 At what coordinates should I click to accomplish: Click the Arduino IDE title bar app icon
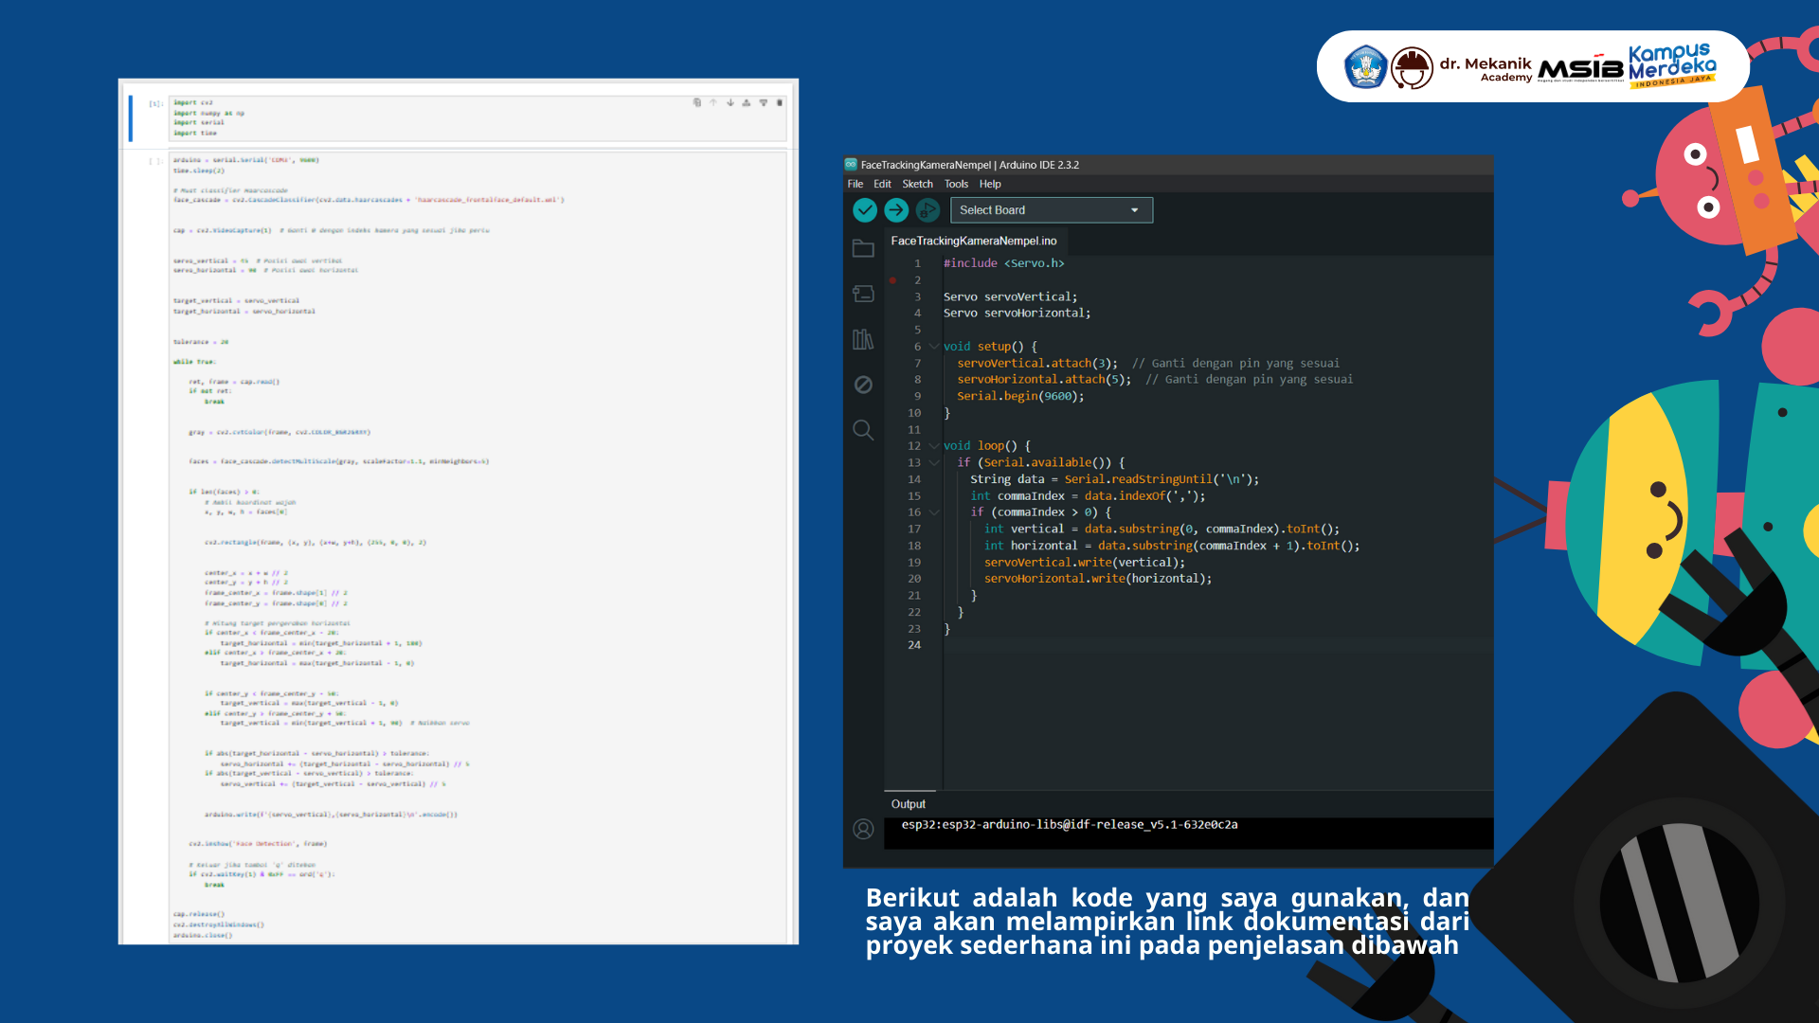(x=851, y=164)
